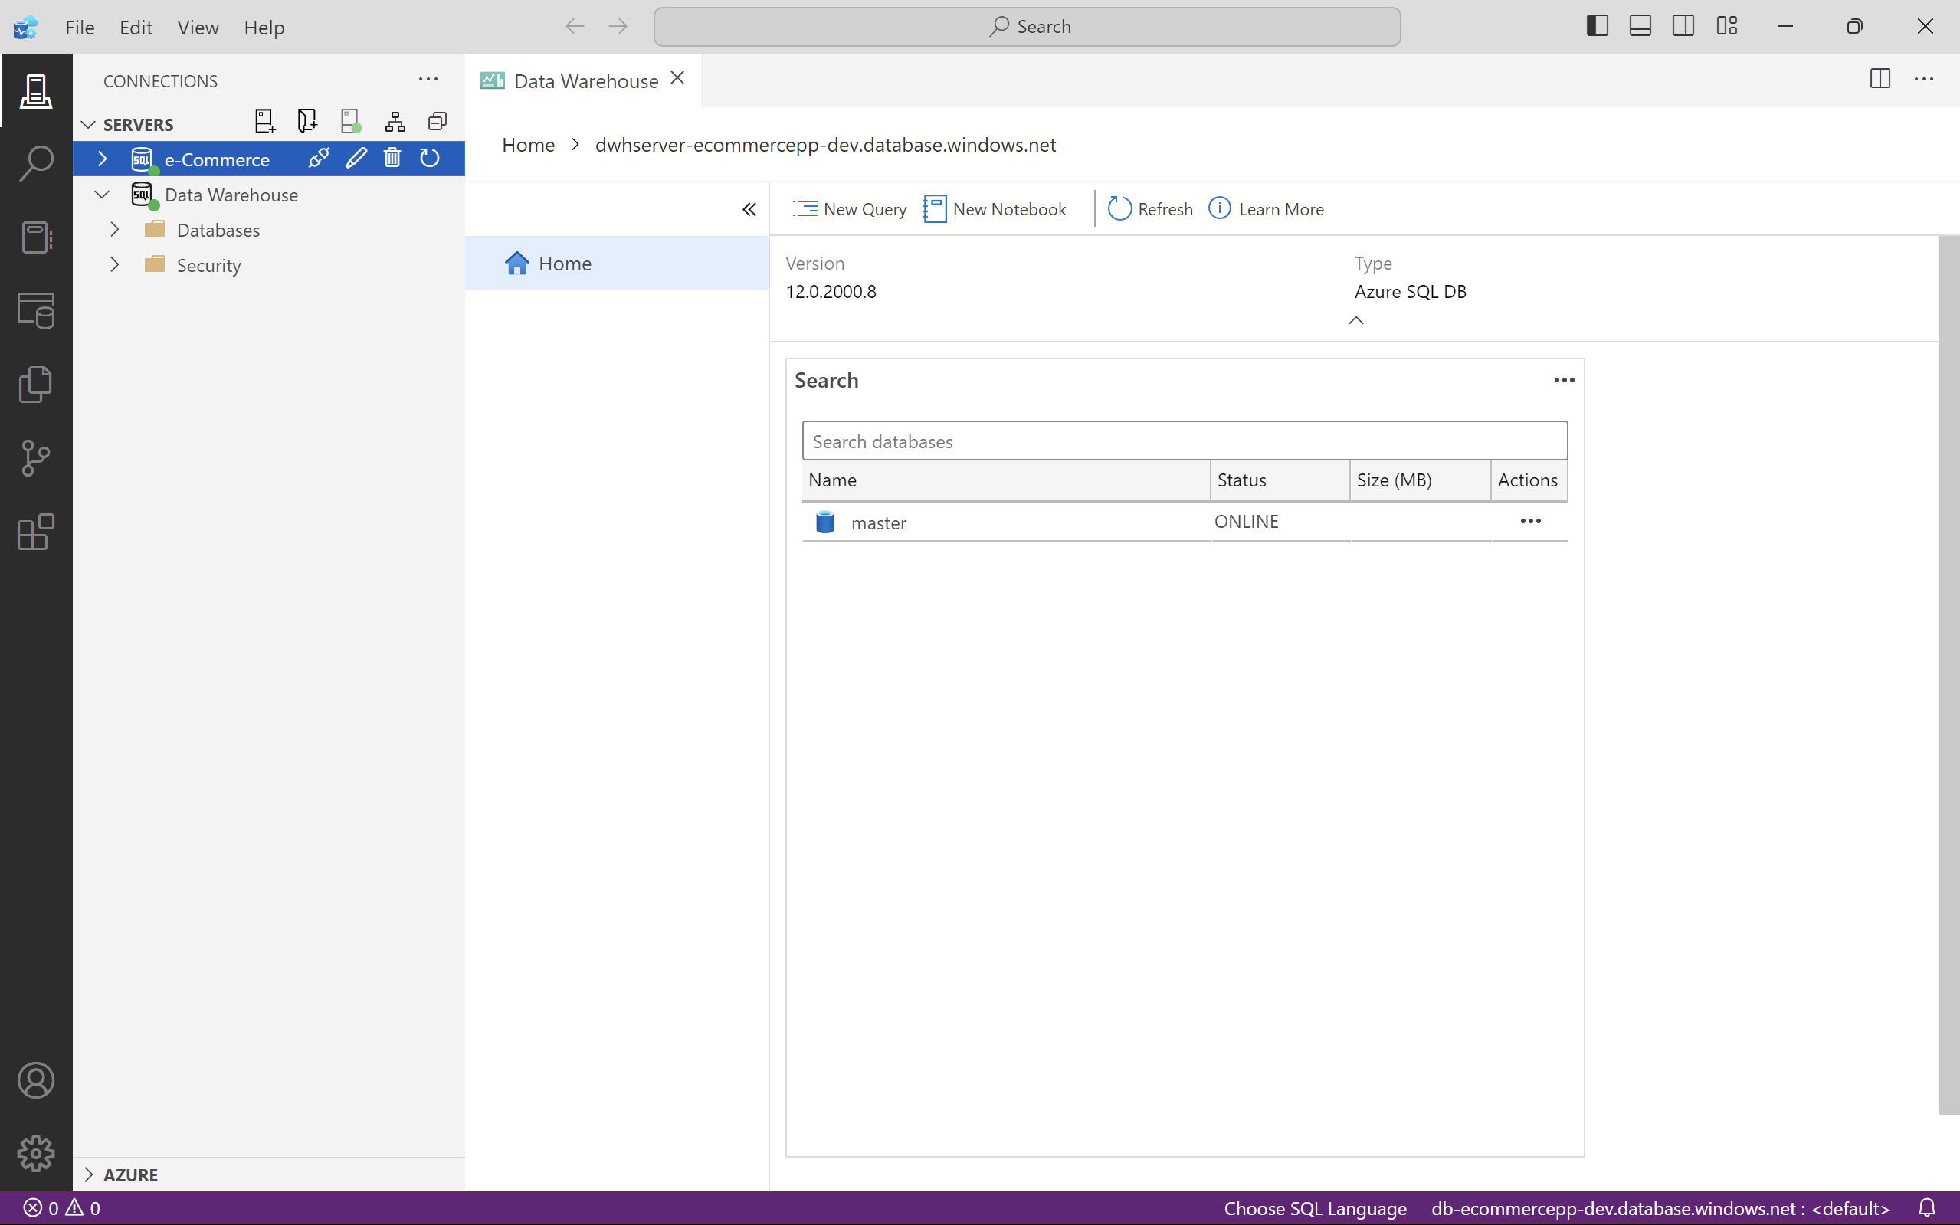Image resolution: width=1960 pixels, height=1225 pixels.
Task: Edit the e-Commerce connection with pencil icon
Action: coord(356,158)
